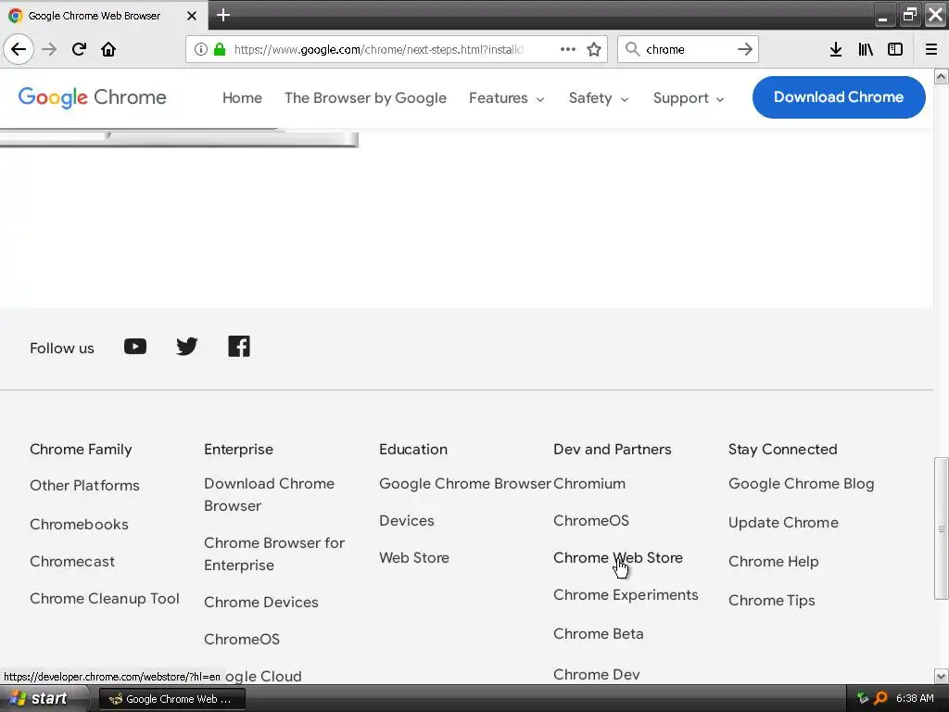The width and height of the screenshot is (949, 712).
Task: Reload the current page
Action: pos(79,49)
